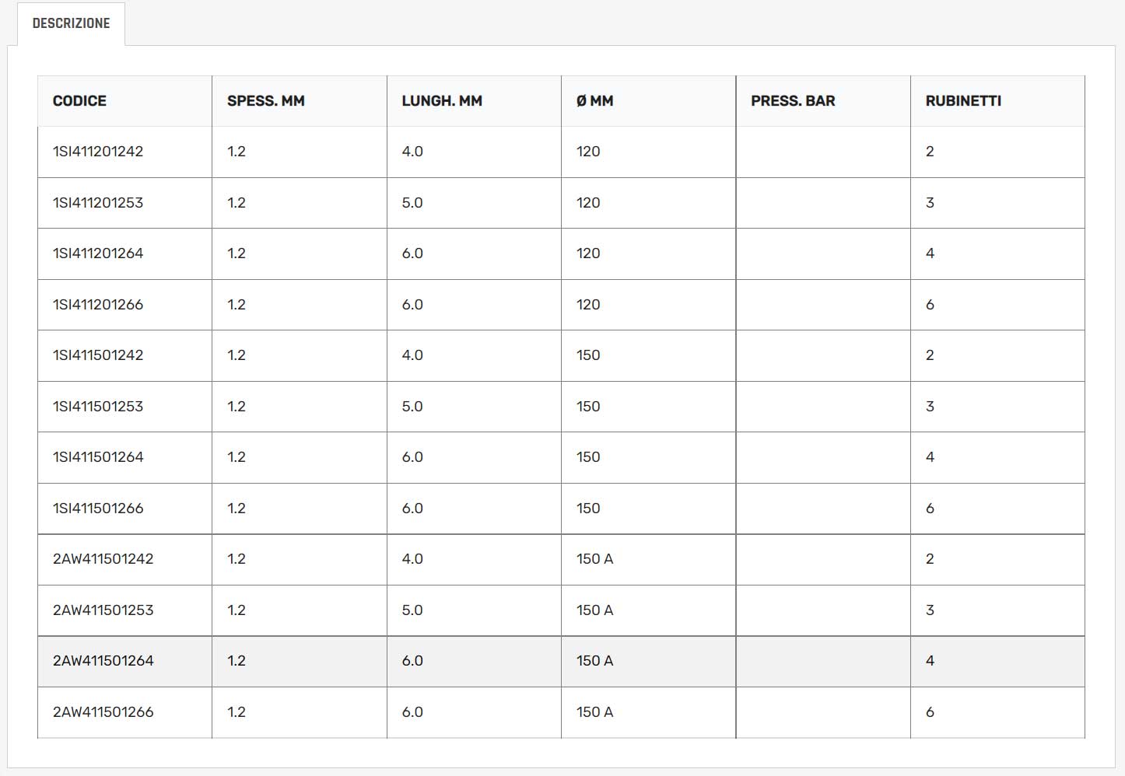Click the Ø MM column header

594,101
